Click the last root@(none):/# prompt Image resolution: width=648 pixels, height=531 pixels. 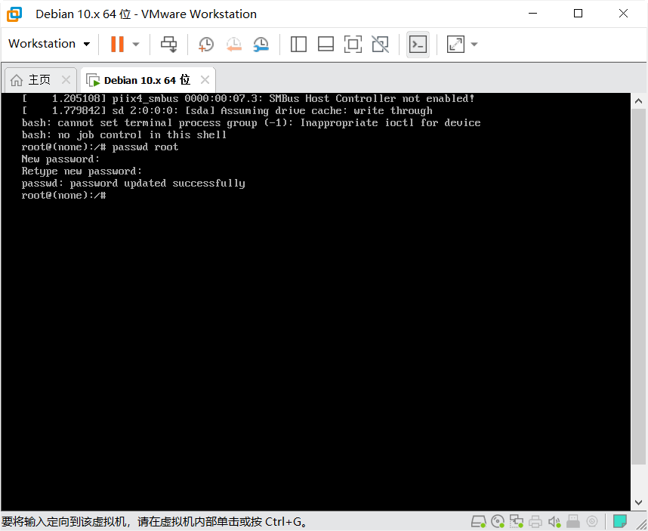click(63, 195)
